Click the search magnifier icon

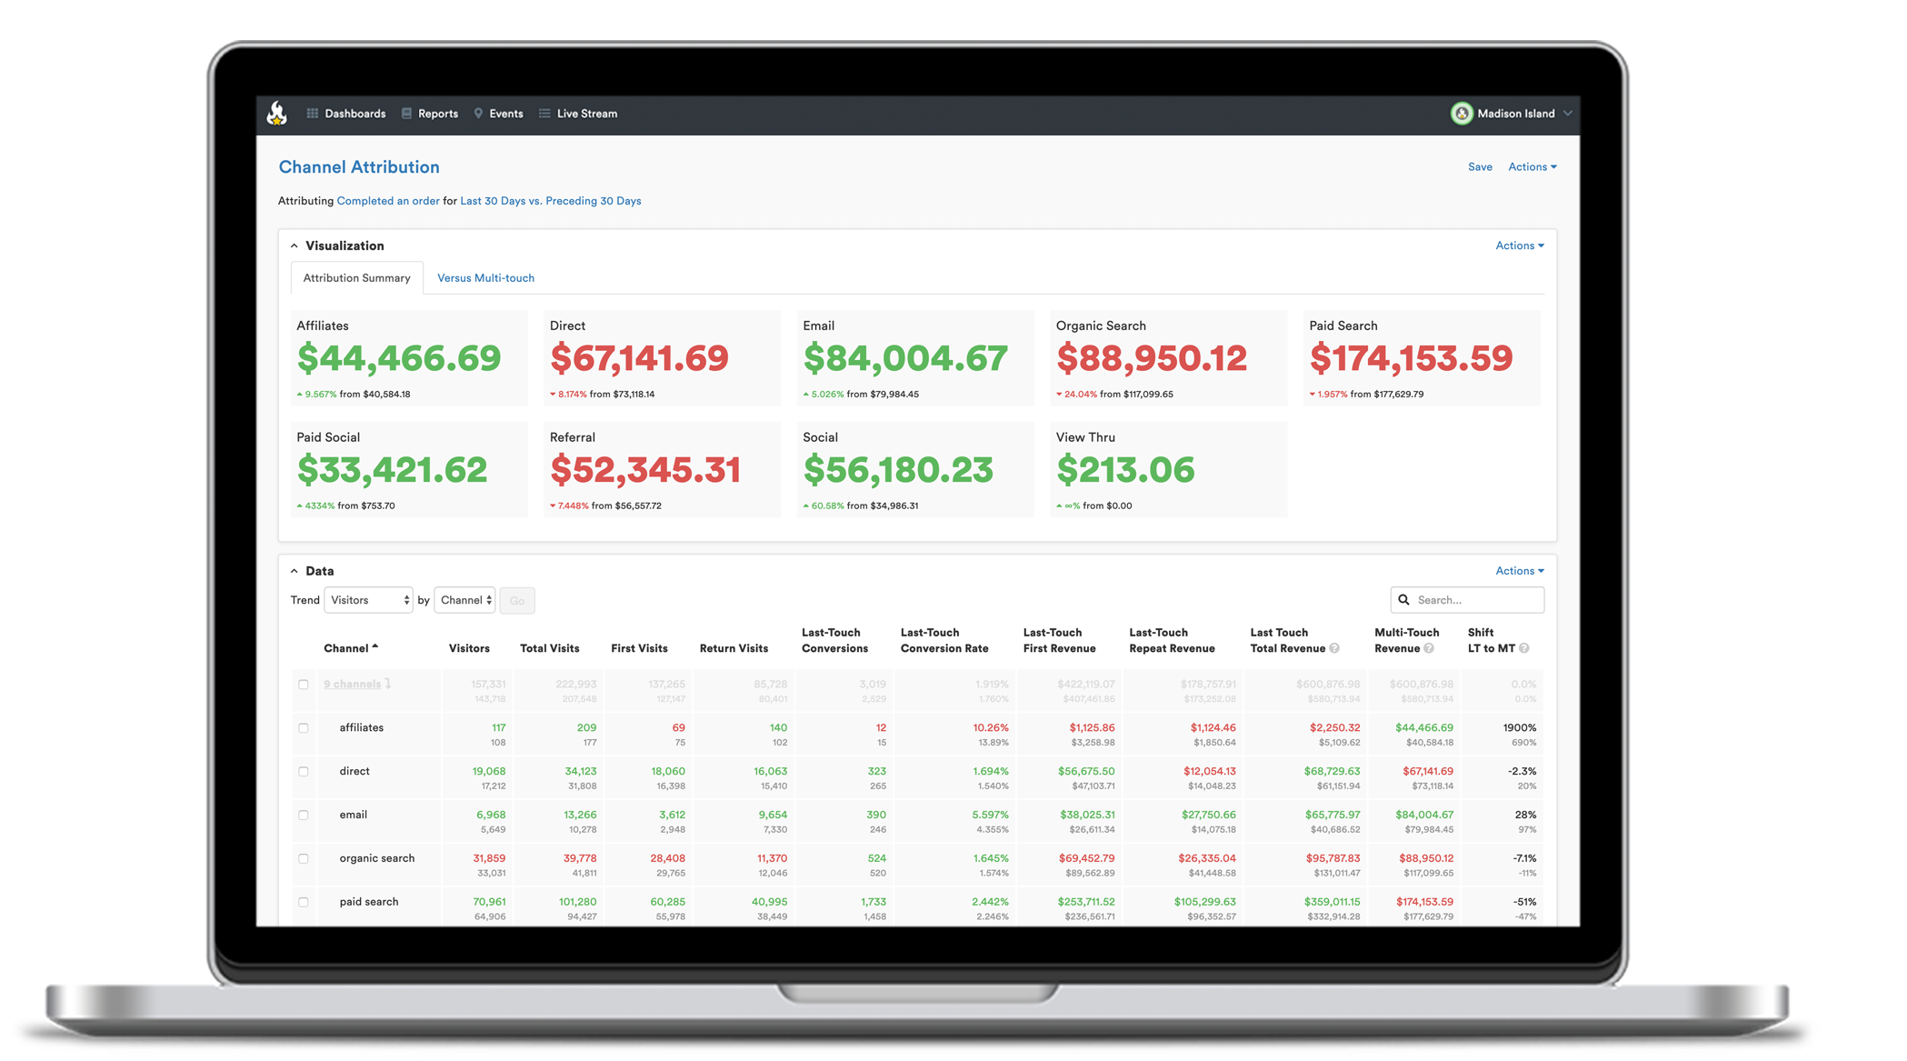point(1404,600)
